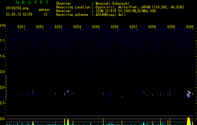197x125 pixels.
Task: Click the 0259 time marker
Action: (171, 27)
